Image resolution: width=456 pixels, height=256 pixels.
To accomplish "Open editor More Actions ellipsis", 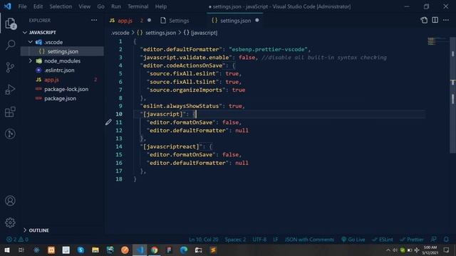I will pyautogui.click(x=446, y=21).
